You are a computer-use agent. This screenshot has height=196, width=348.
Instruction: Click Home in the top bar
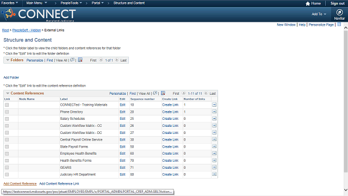tap(316, 4)
